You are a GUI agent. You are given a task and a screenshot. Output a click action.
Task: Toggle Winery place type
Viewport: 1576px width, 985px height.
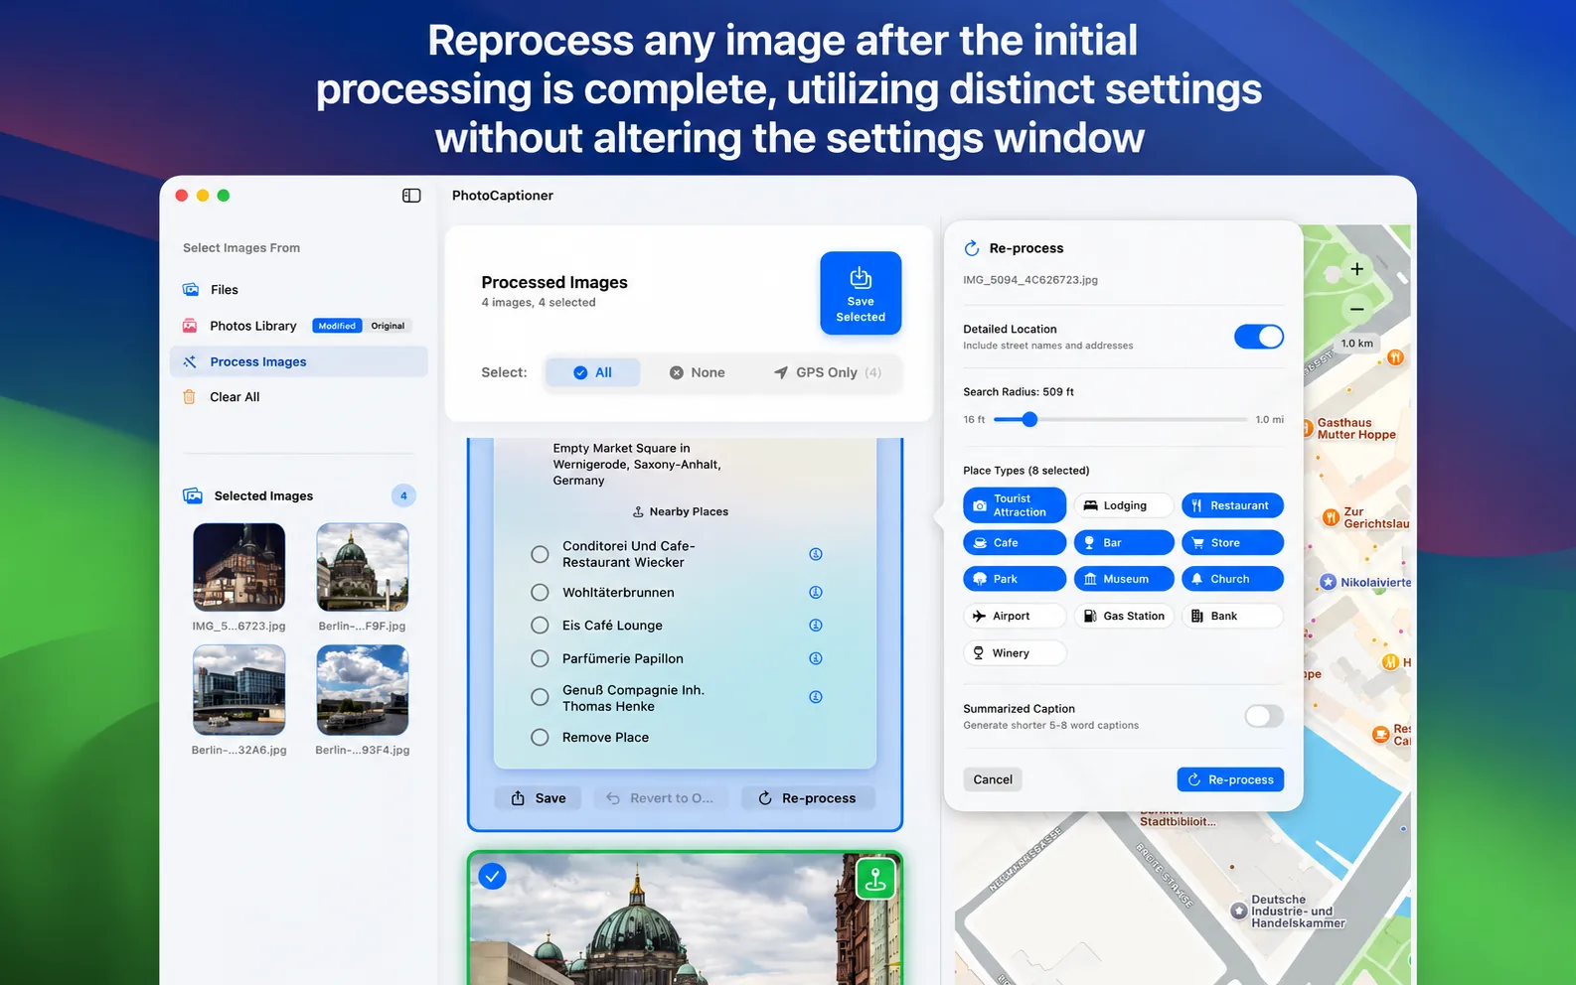1015,653
